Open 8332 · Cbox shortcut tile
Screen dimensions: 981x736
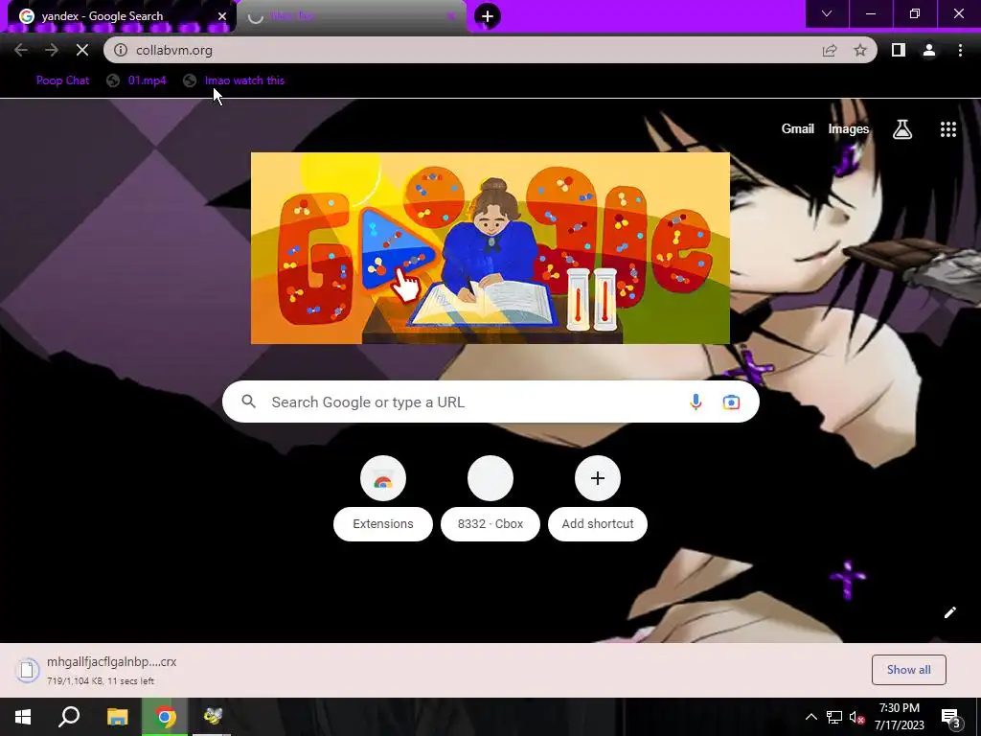490,498
